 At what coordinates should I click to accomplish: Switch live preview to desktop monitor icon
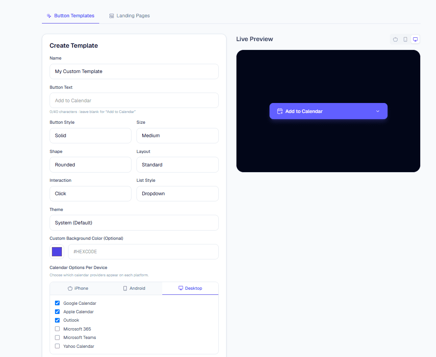[415, 40]
